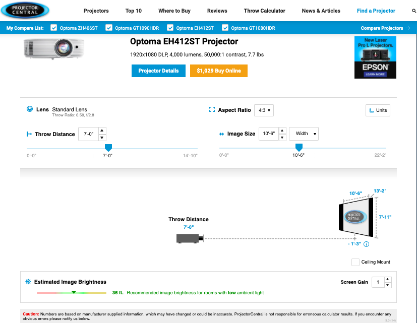Click the Standard Lens text
This screenshot has height=323, width=417.
pyautogui.click(x=70, y=109)
